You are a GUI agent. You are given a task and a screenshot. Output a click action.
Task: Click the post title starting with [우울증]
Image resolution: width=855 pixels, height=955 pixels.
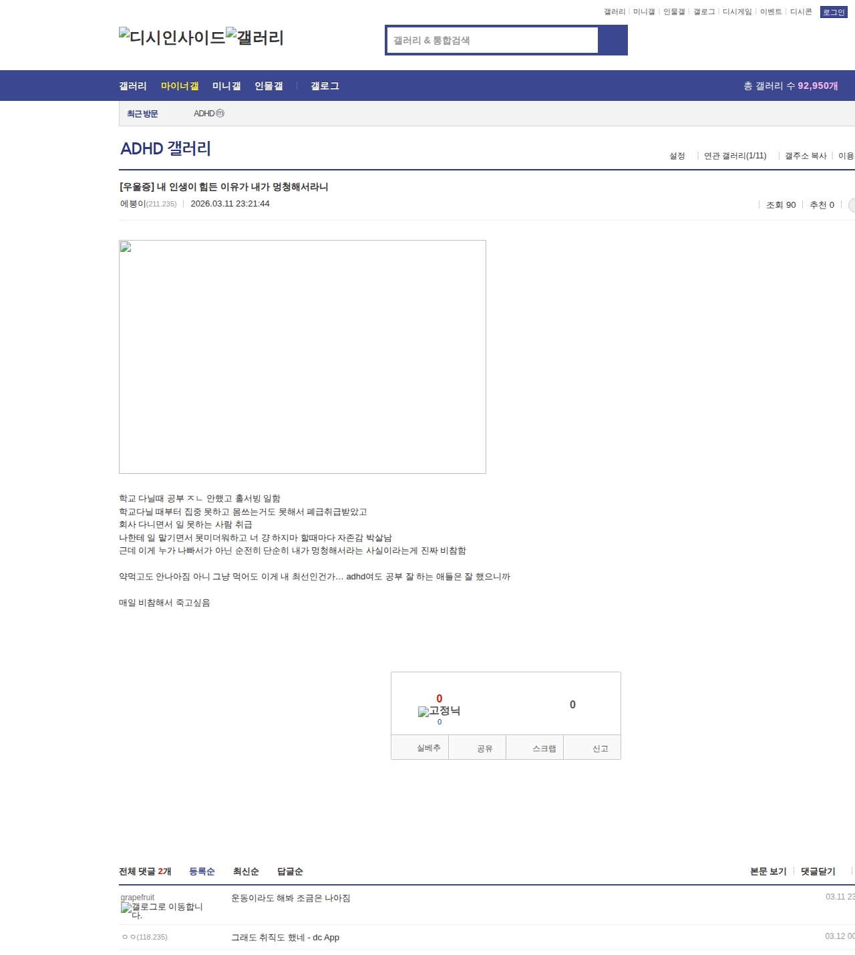pyautogui.click(x=224, y=187)
